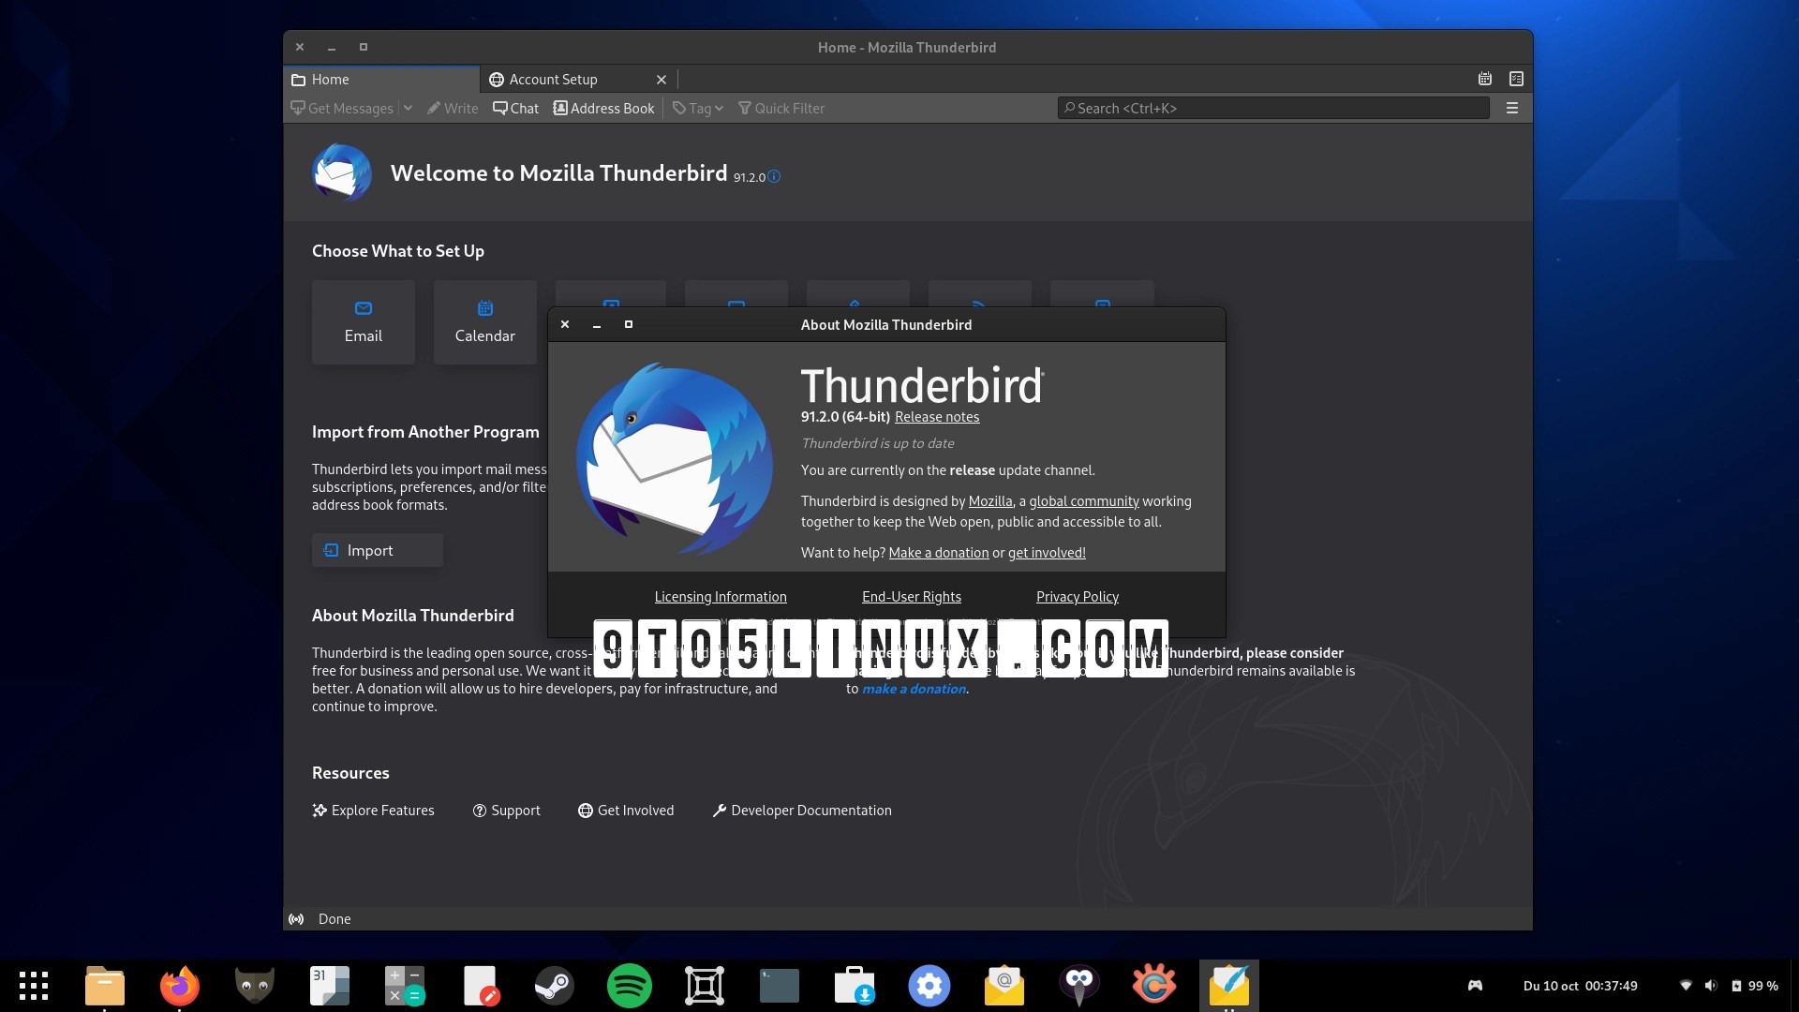Set up an Email account
Screen dimensions: 1799x1012
click(x=364, y=322)
